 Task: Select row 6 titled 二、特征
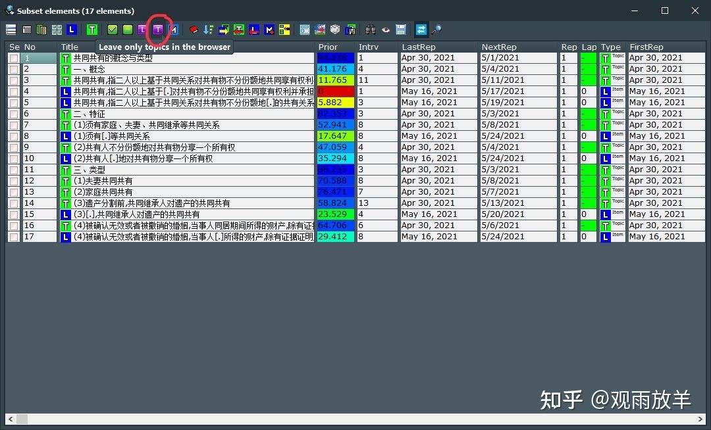coord(356,114)
